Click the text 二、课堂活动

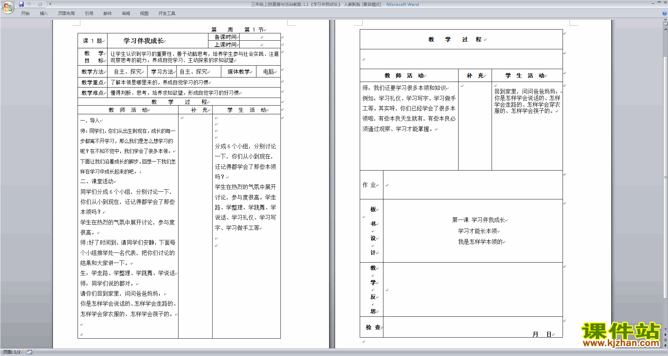tap(97, 181)
